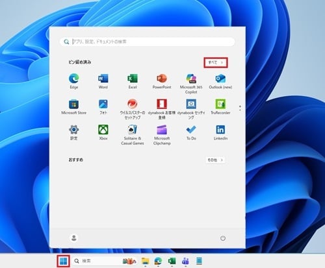Open dynabook セッティング app
This screenshot has height=268, width=325.
point(191,109)
